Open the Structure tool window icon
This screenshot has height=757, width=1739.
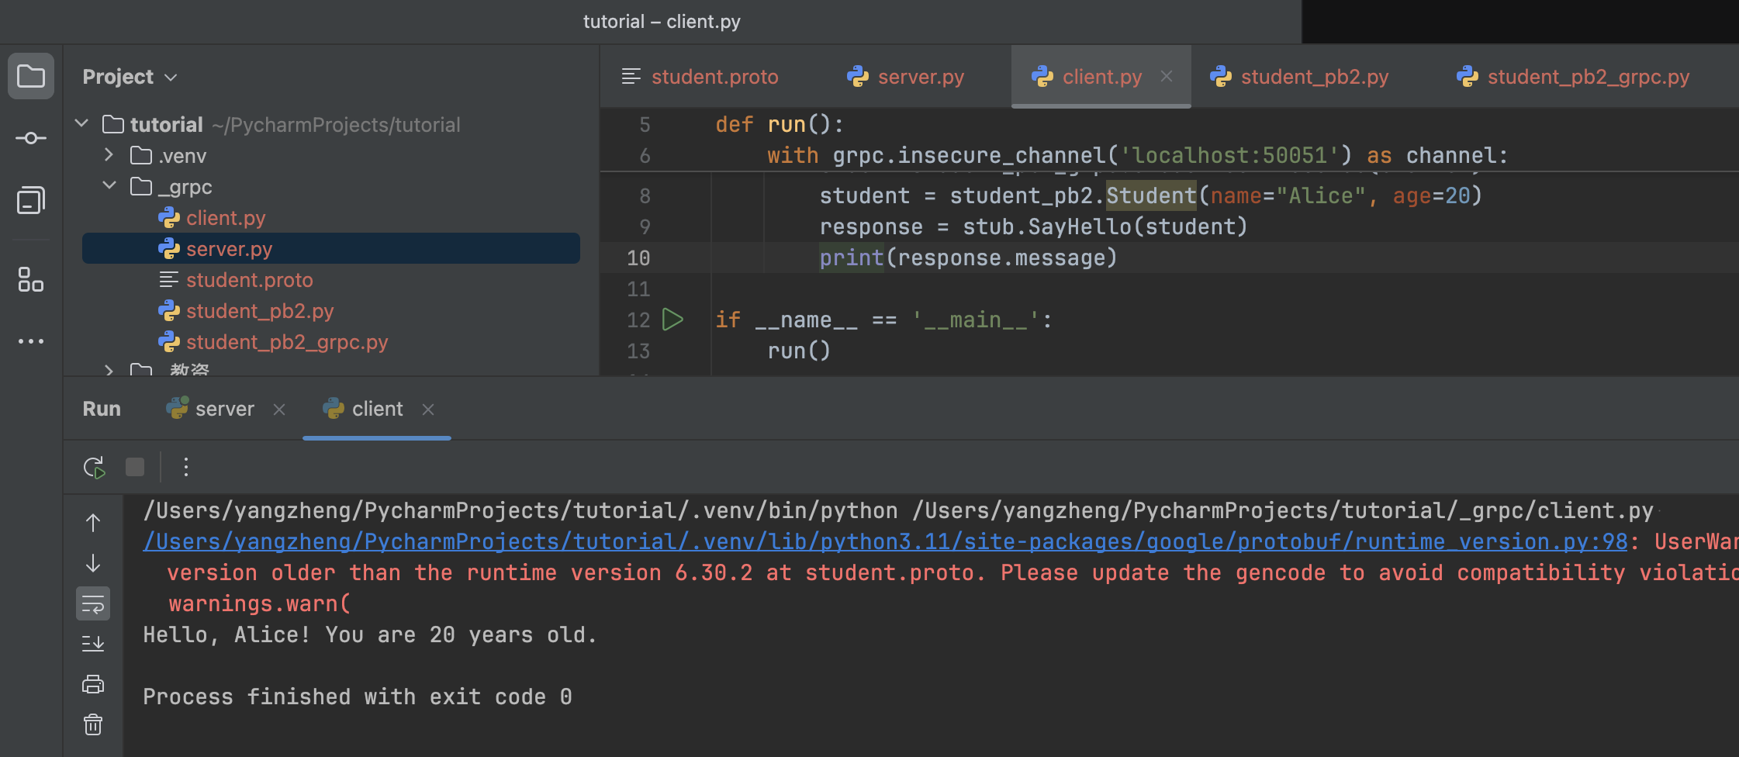[31, 279]
